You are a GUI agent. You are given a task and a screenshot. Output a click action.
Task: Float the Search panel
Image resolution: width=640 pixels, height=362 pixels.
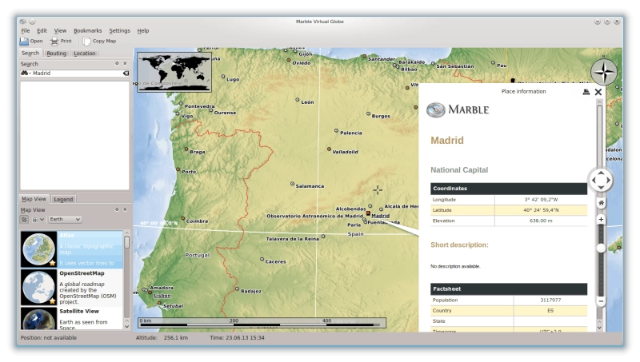click(x=117, y=64)
